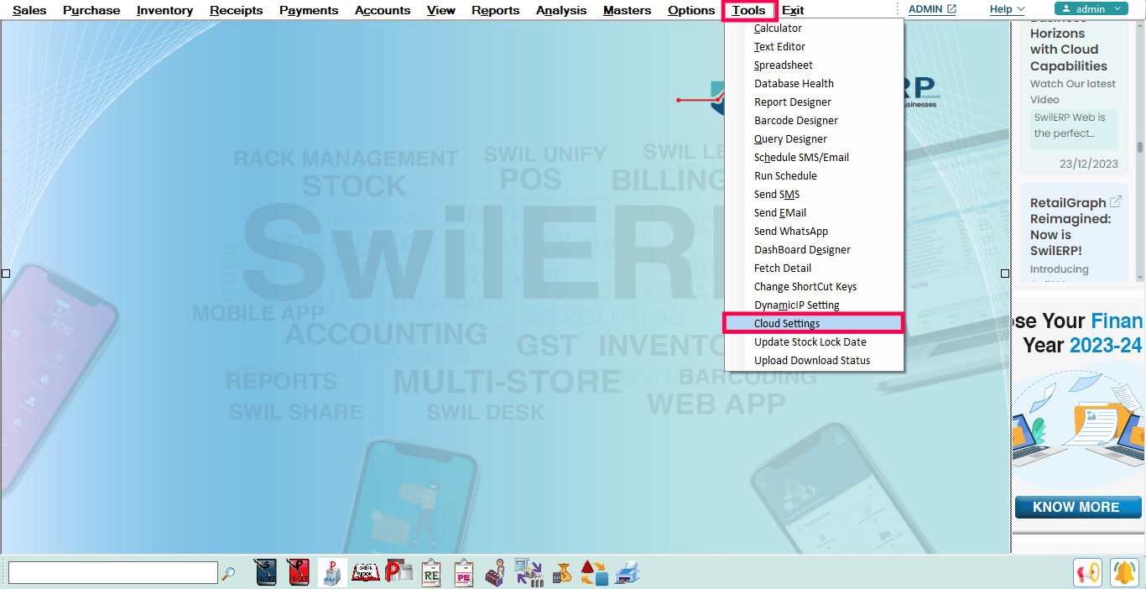This screenshot has height=589, width=1146.
Task: Open the Purchase Invoice toolbar icon
Action: coord(298,572)
